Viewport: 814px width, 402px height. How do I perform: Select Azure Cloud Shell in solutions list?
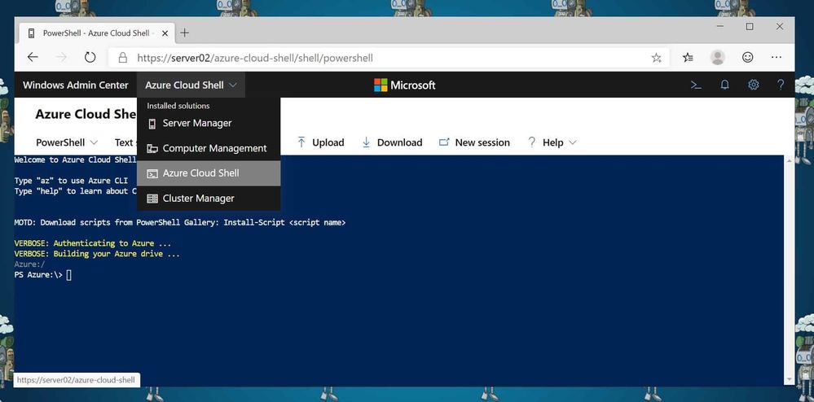click(208, 173)
